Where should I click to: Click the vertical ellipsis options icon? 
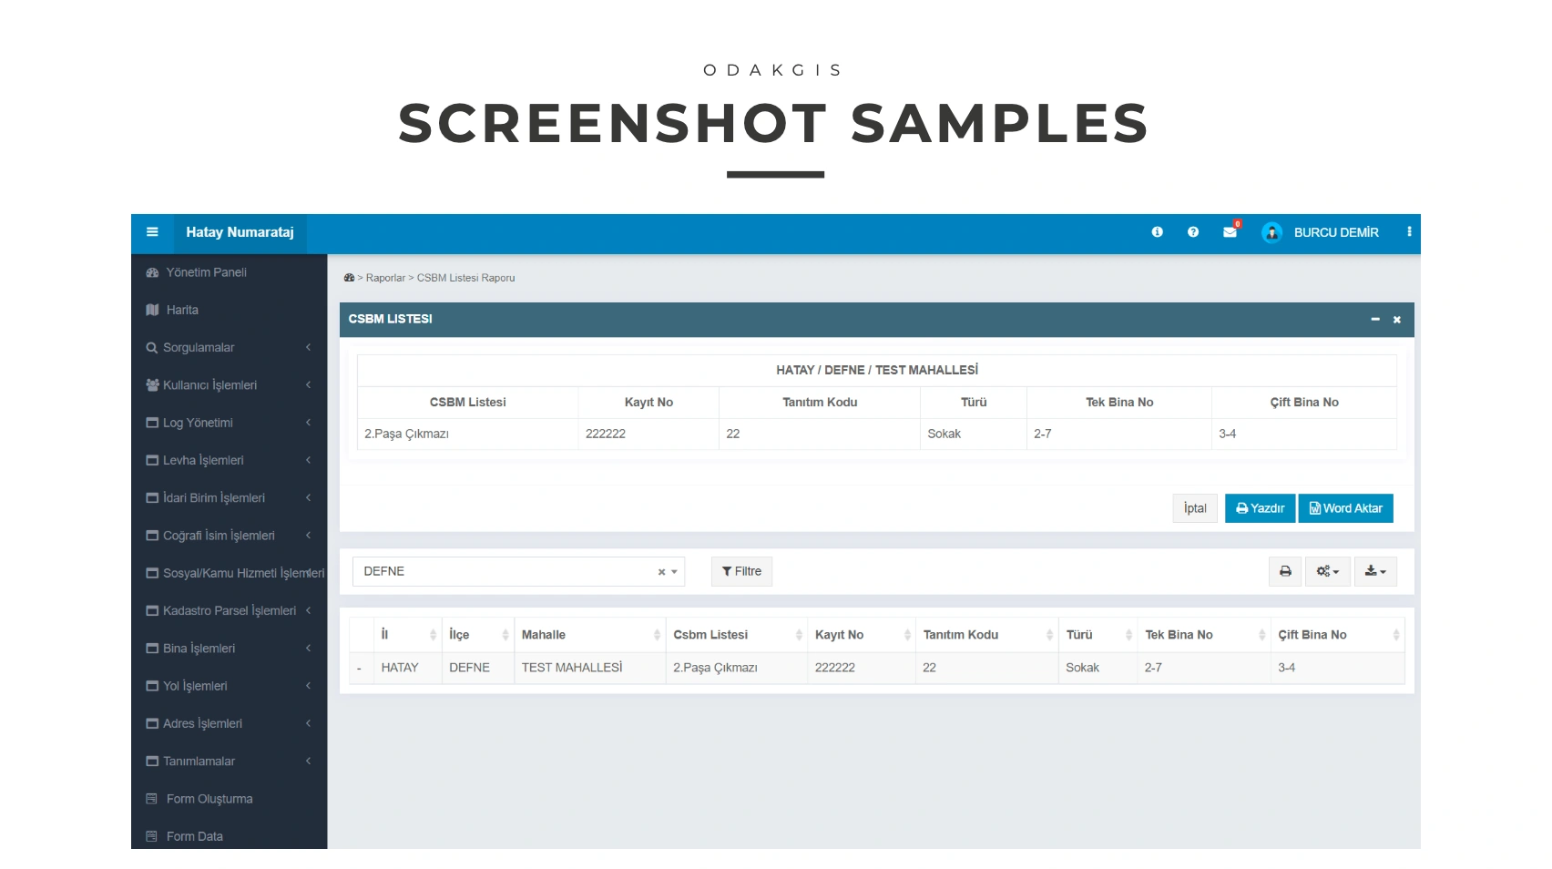[x=1409, y=232]
